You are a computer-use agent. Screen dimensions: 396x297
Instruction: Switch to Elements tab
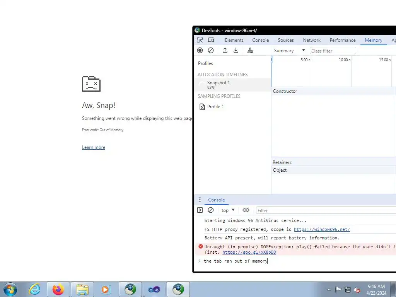pyautogui.click(x=234, y=40)
